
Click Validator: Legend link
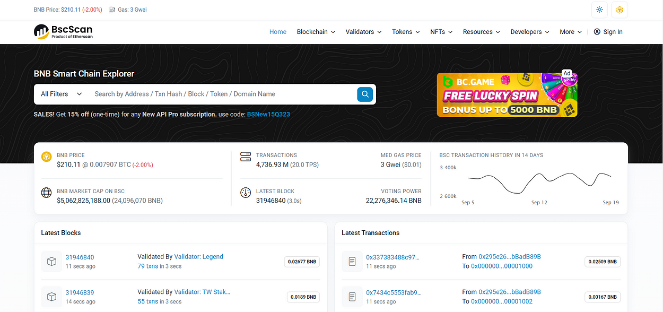[199, 256]
